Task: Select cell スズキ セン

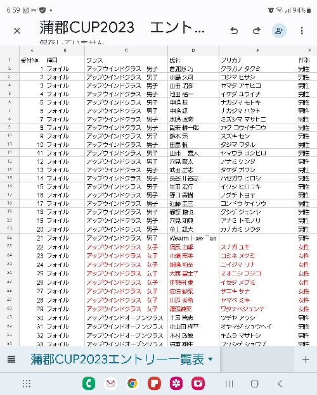Action: coord(257,136)
